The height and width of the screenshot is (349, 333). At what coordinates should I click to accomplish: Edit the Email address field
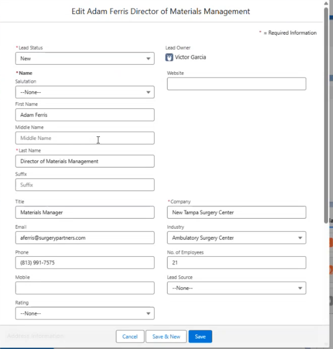(85, 238)
